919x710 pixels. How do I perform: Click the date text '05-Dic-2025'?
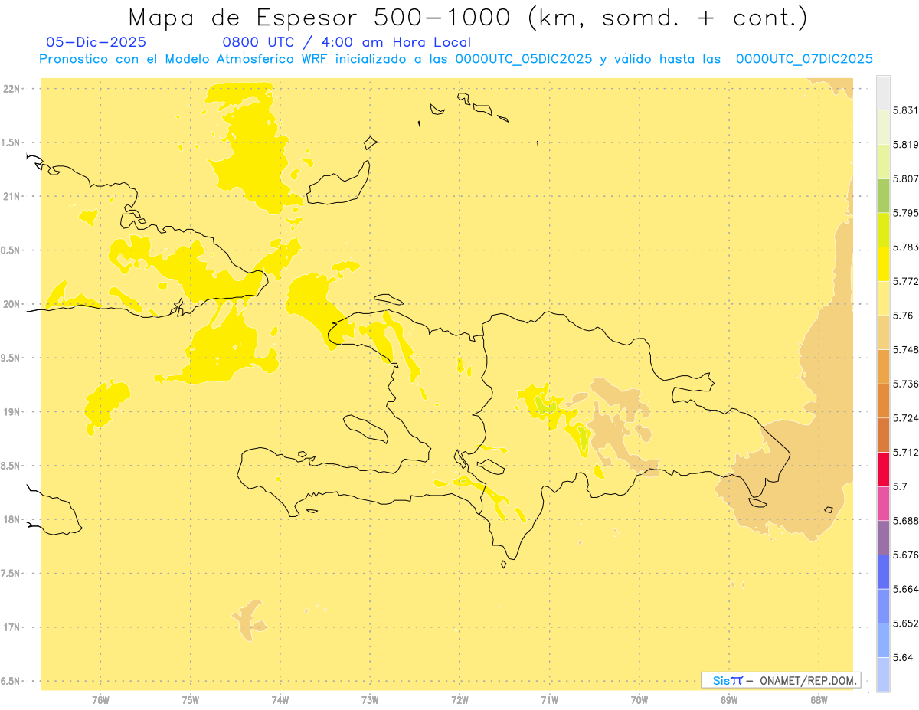tap(96, 42)
